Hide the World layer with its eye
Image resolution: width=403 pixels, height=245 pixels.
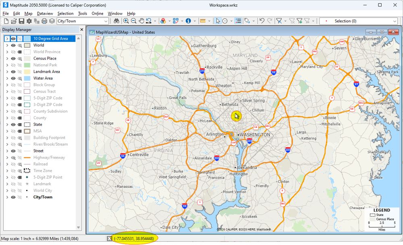[13, 45]
